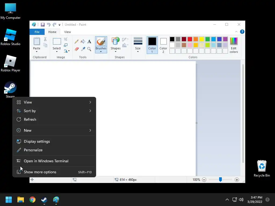Show hidden icons in system tray
This screenshot has height=206, width=275.
coord(227,200)
